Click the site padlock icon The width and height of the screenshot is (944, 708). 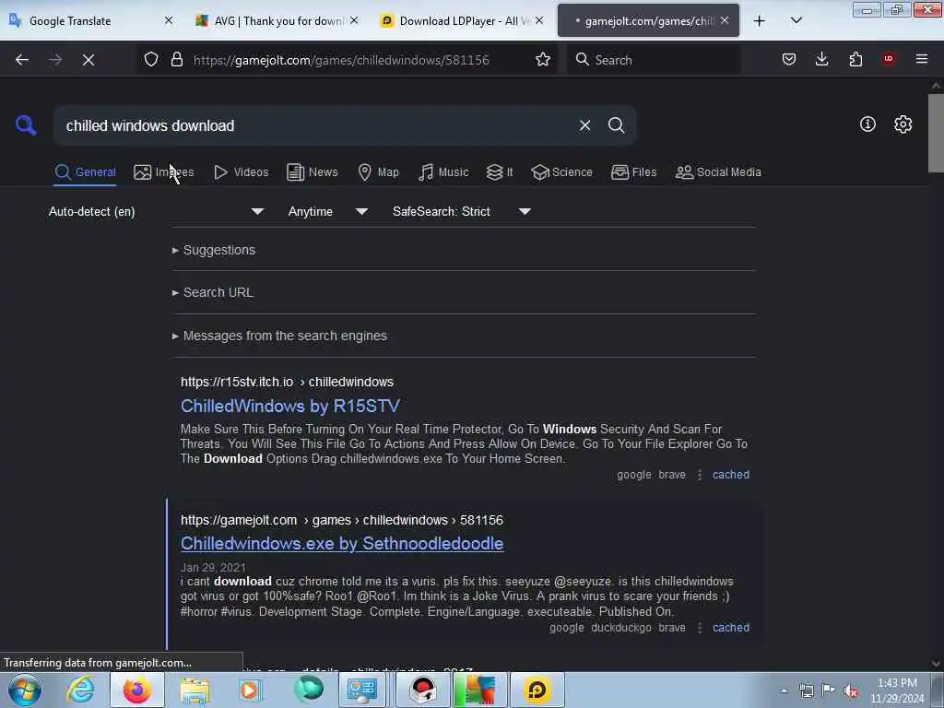point(176,59)
